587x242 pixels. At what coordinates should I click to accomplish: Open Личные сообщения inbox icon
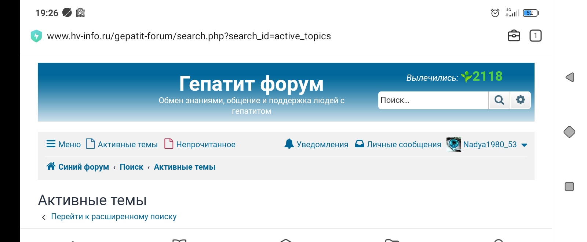(360, 144)
